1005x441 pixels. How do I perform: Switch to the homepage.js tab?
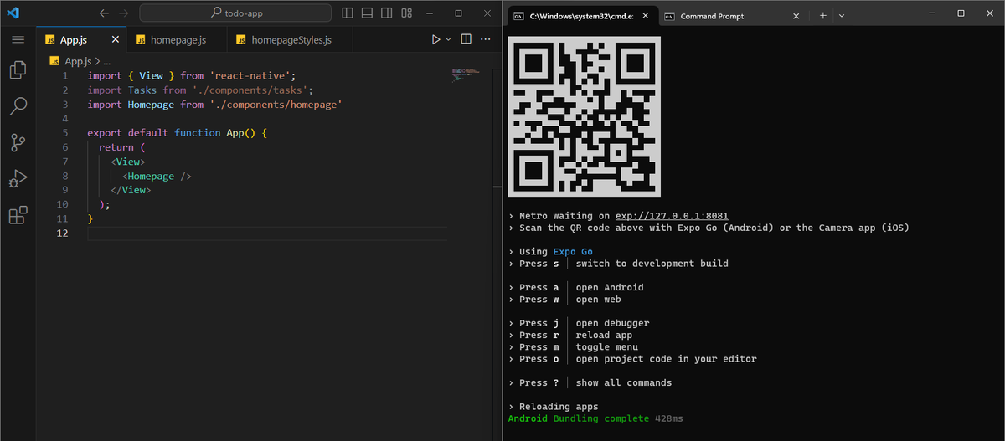point(178,39)
